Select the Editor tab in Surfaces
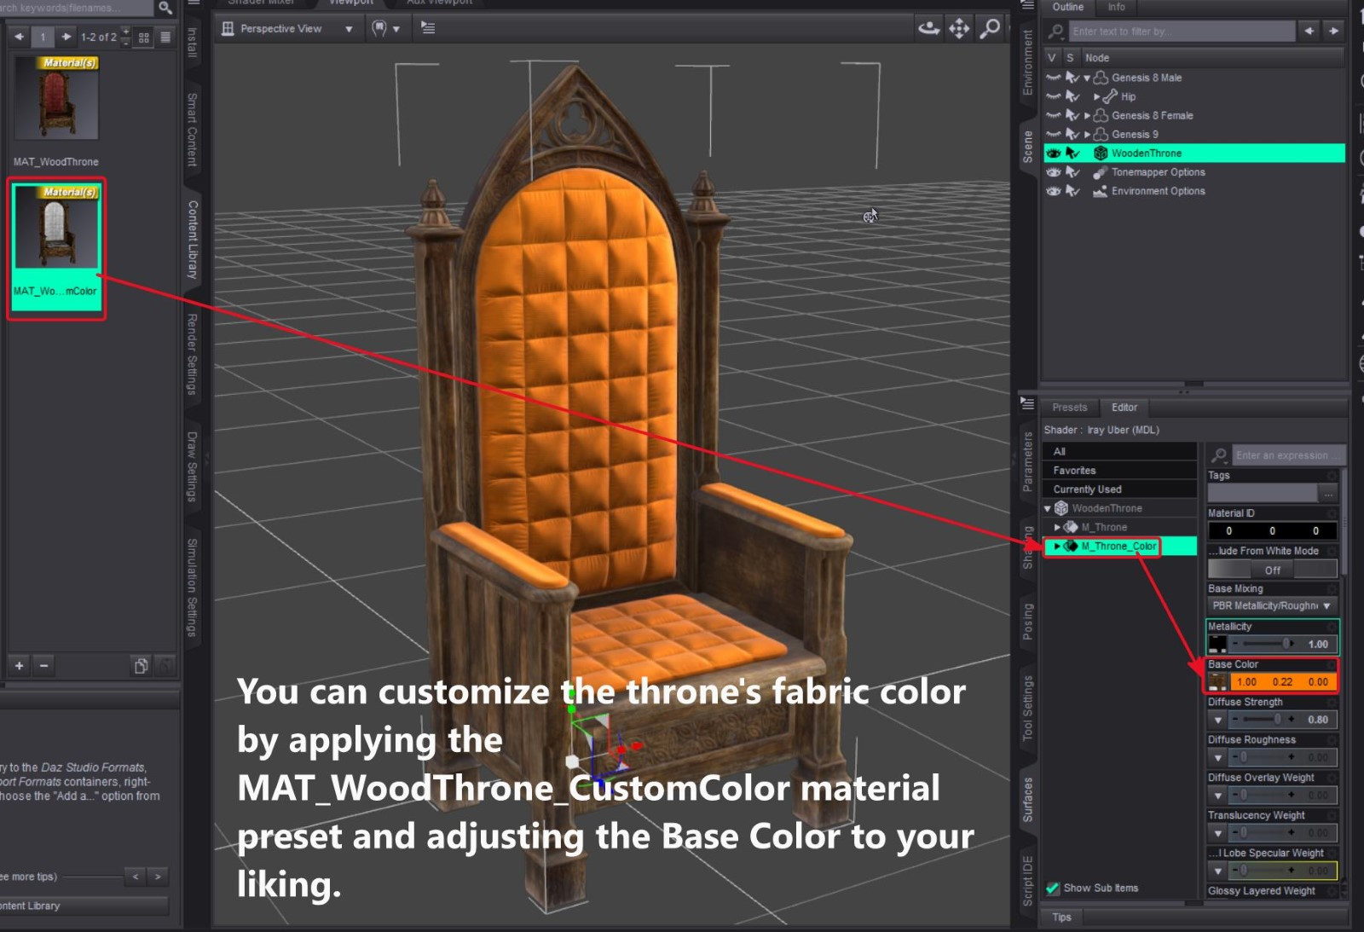 [1124, 408]
